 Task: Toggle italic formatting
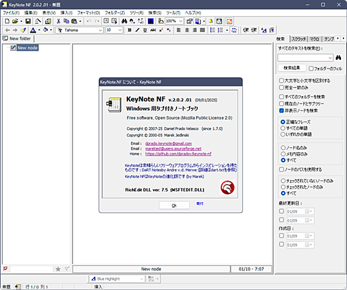(x=137, y=30)
